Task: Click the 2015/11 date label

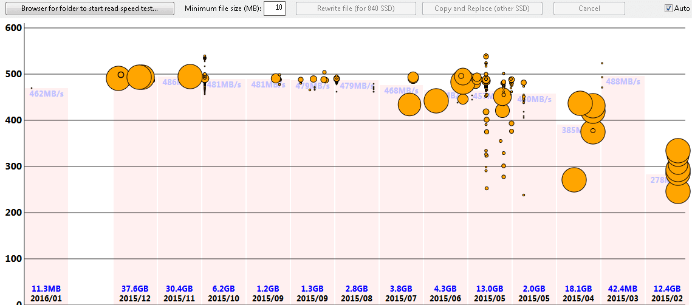Action: [179, 298]
